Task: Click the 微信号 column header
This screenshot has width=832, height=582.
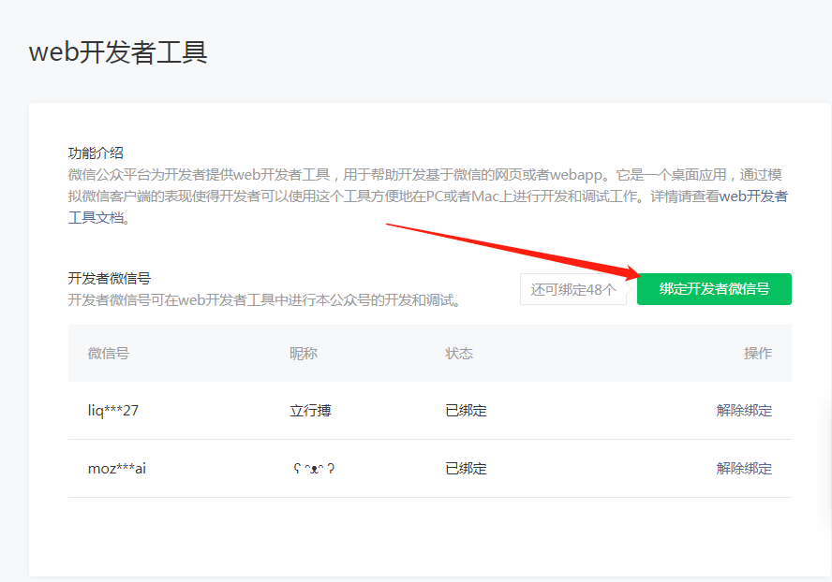Action: coord(109,354)
